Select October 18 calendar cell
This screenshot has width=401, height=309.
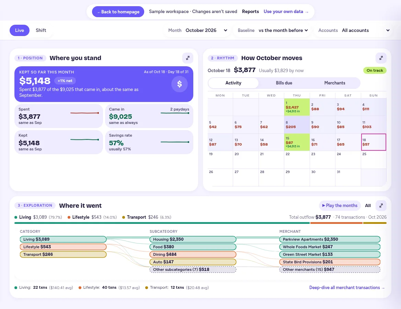tap(374, 142)
